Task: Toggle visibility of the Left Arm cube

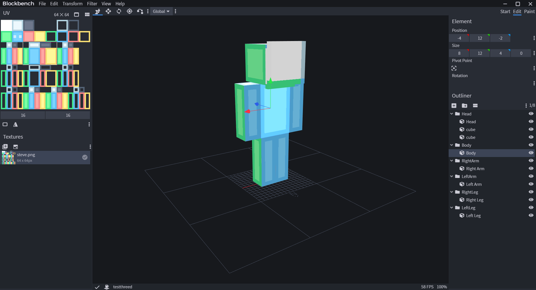Action: point(531,184)
